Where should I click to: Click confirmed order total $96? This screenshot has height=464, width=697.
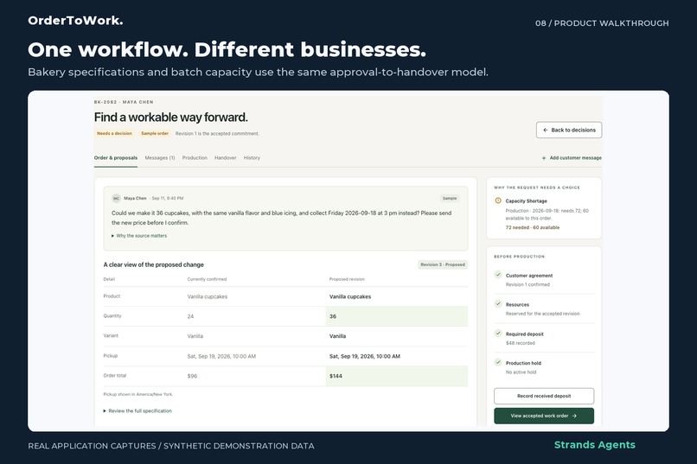tap(192, 376)
